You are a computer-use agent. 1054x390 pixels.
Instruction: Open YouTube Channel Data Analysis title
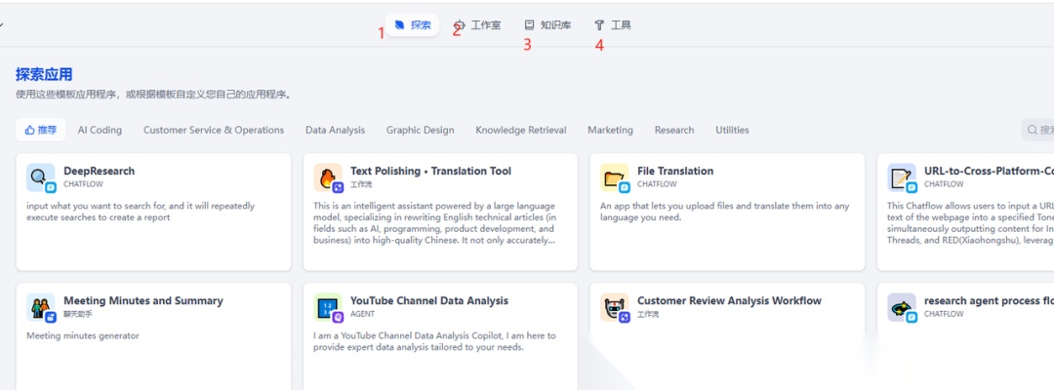(429, 300)
